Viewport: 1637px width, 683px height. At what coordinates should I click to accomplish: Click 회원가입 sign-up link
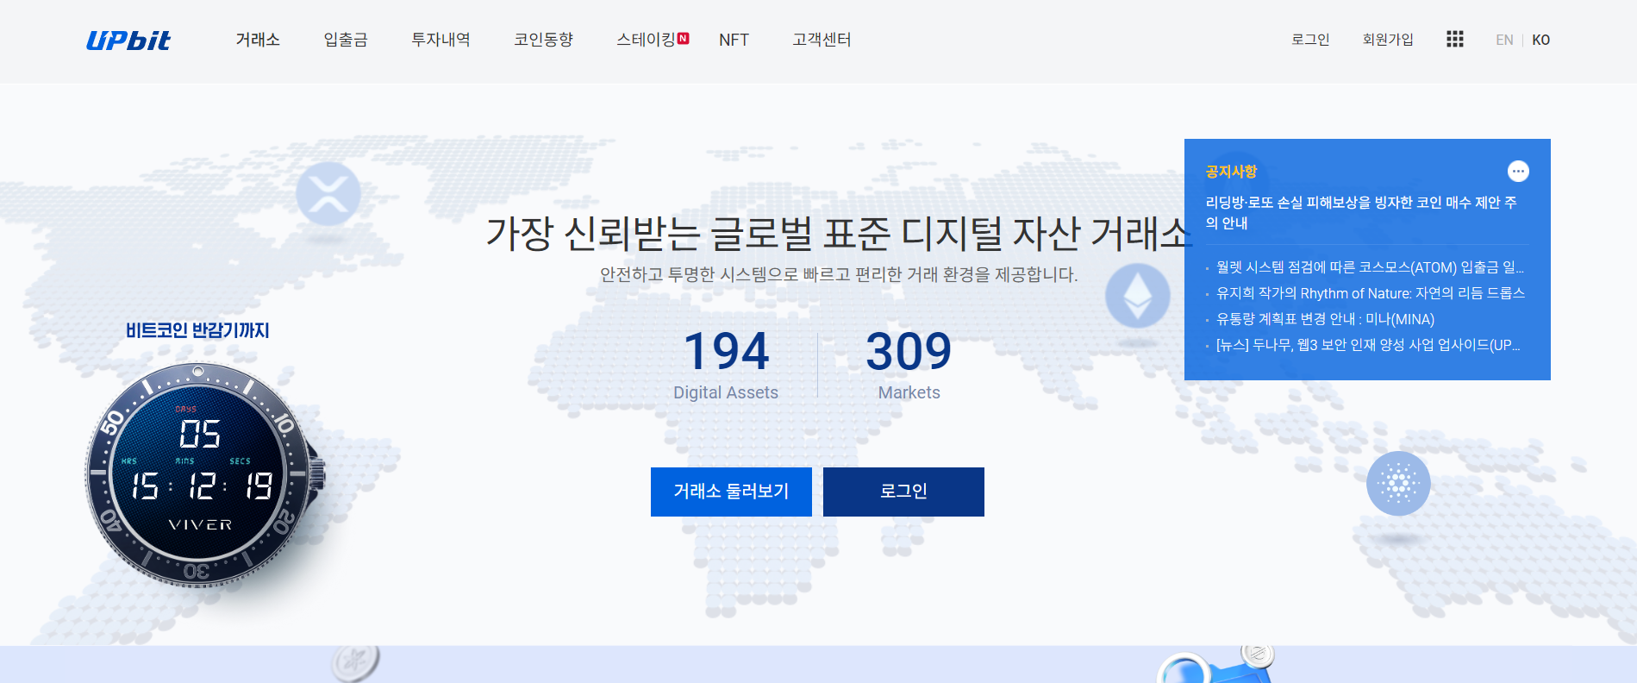(1388, 40)
